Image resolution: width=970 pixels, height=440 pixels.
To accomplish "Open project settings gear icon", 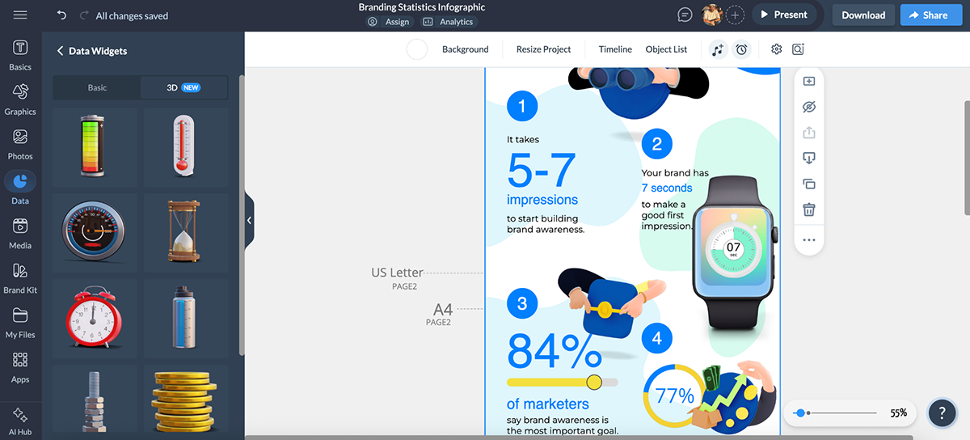I will (x=777, y=49).
